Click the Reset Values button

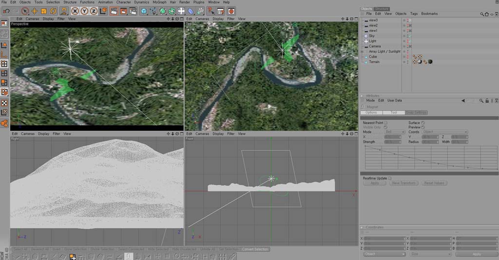[434, 183]
